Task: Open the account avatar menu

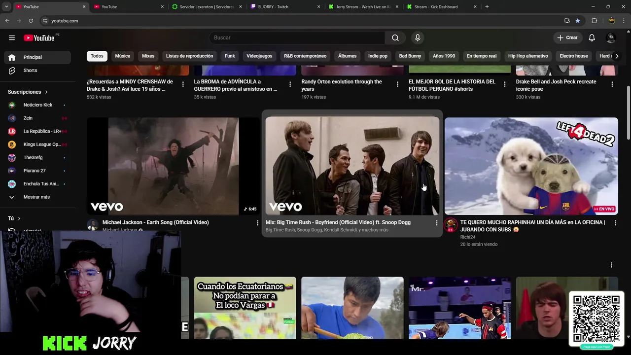Action: [611, 38]
